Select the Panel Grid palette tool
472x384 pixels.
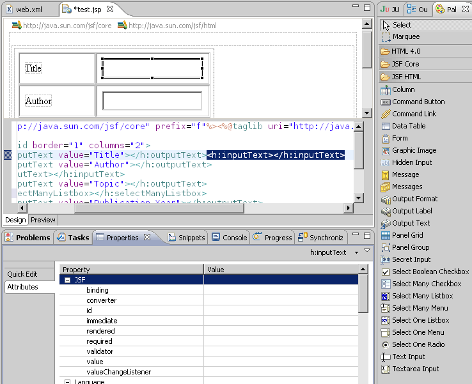pyautogui.click(x=407, y=235)
